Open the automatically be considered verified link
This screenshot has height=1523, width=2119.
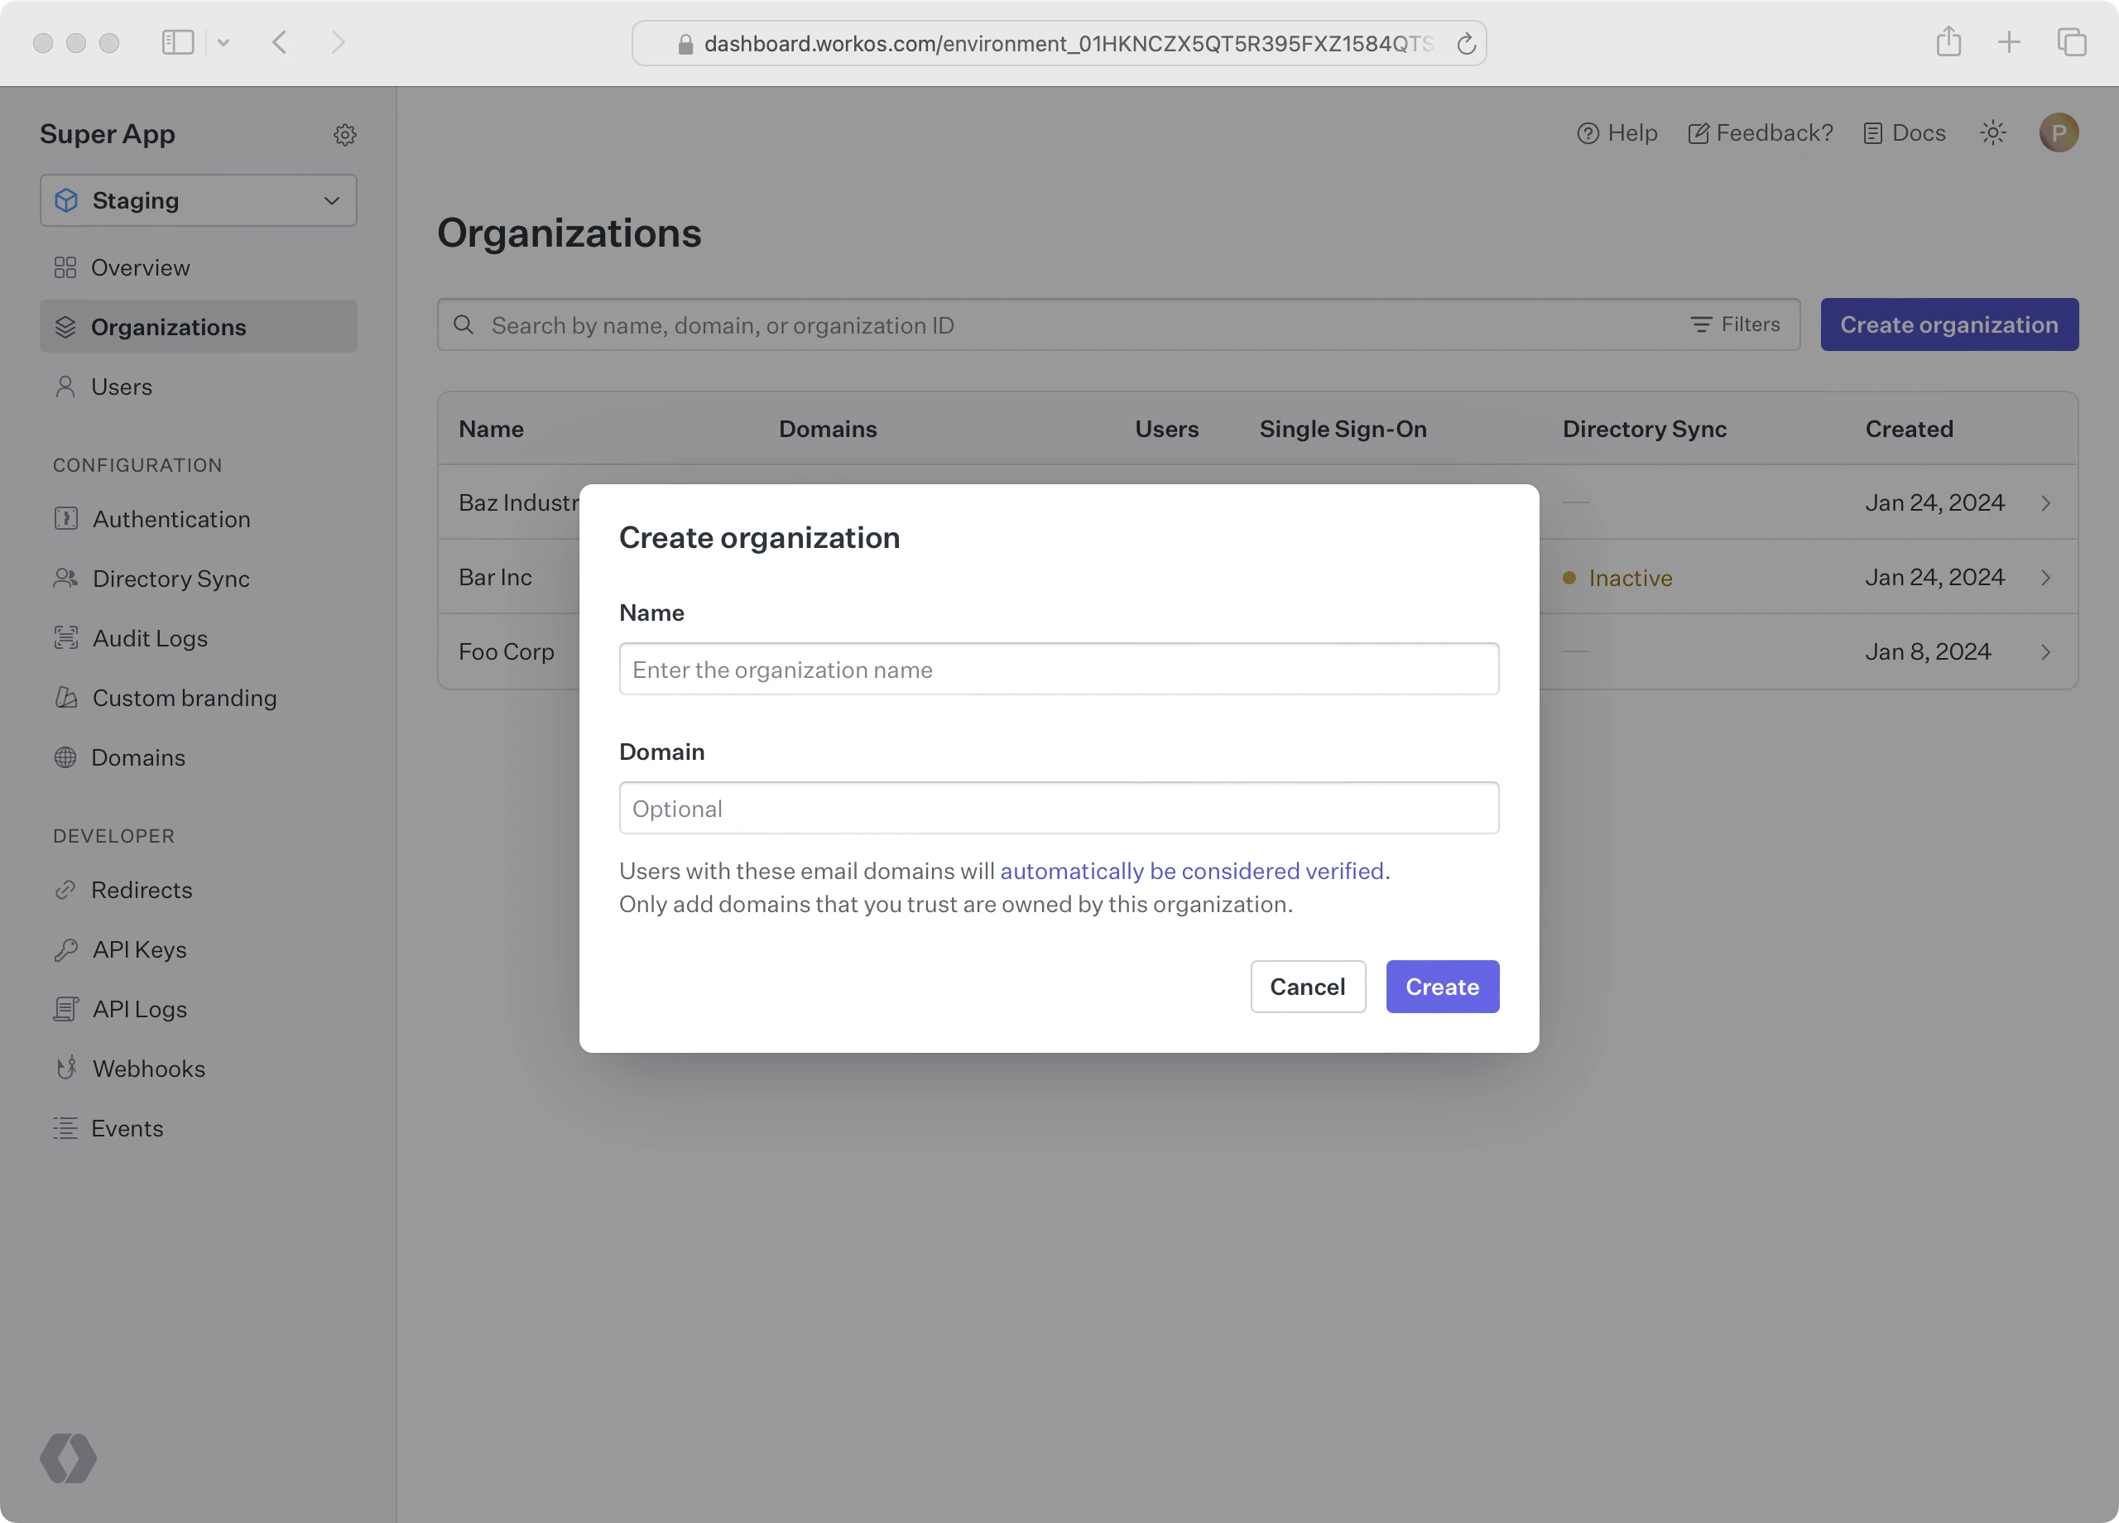pyautogui.click(x=1191, y=871)
